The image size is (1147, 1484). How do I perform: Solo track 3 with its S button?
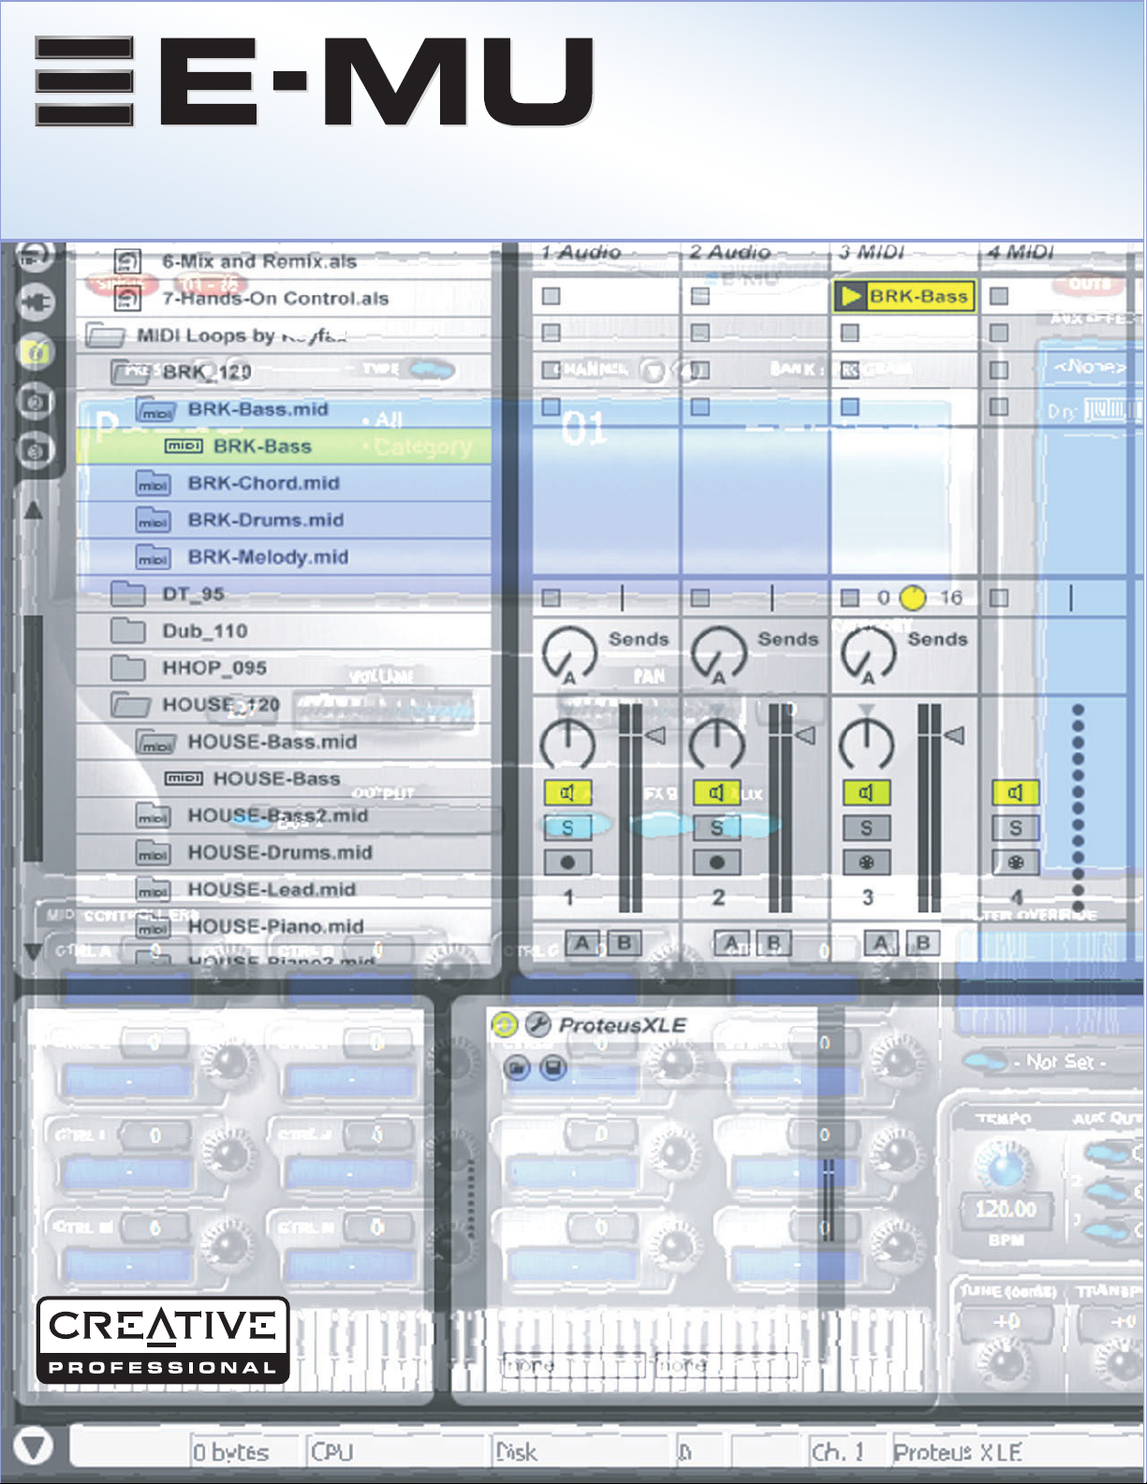[x=866, y=828]
